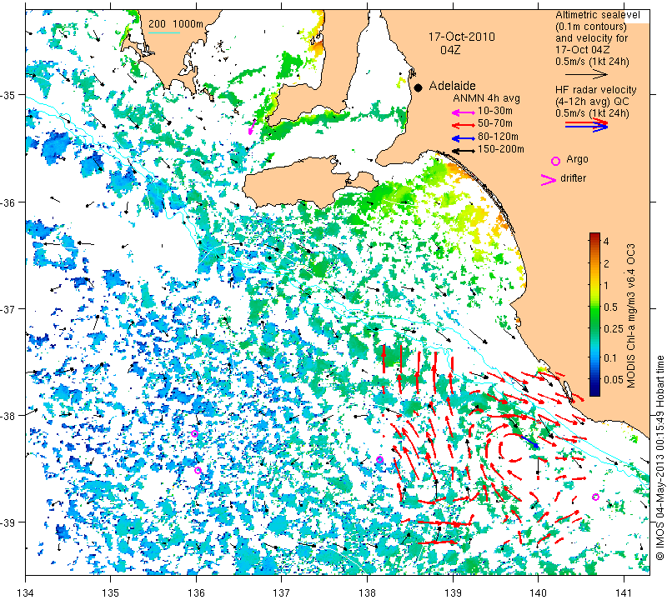Click the Argo legend magenta circle
This screenshot has width=667, height=600.
tap(555, 161)
